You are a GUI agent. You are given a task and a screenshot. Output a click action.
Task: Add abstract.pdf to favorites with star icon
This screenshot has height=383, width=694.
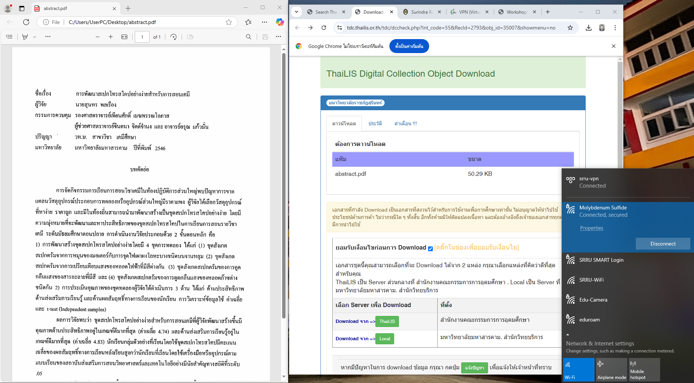tap(229, 22)
